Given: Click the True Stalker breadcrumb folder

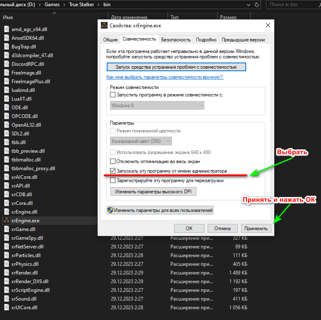Looking at the screenshot, I should coord(81,5).
